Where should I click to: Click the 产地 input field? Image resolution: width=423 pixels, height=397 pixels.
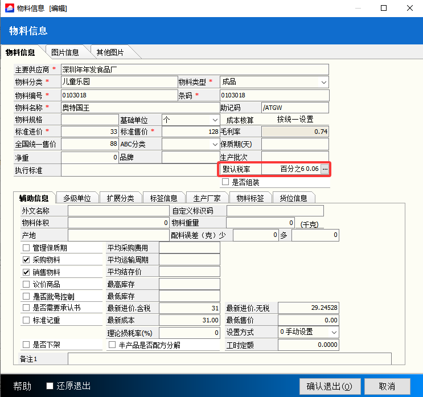118,235
